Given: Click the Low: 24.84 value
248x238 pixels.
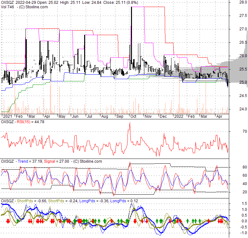Looking at the screenshot, I should [92, 3].
